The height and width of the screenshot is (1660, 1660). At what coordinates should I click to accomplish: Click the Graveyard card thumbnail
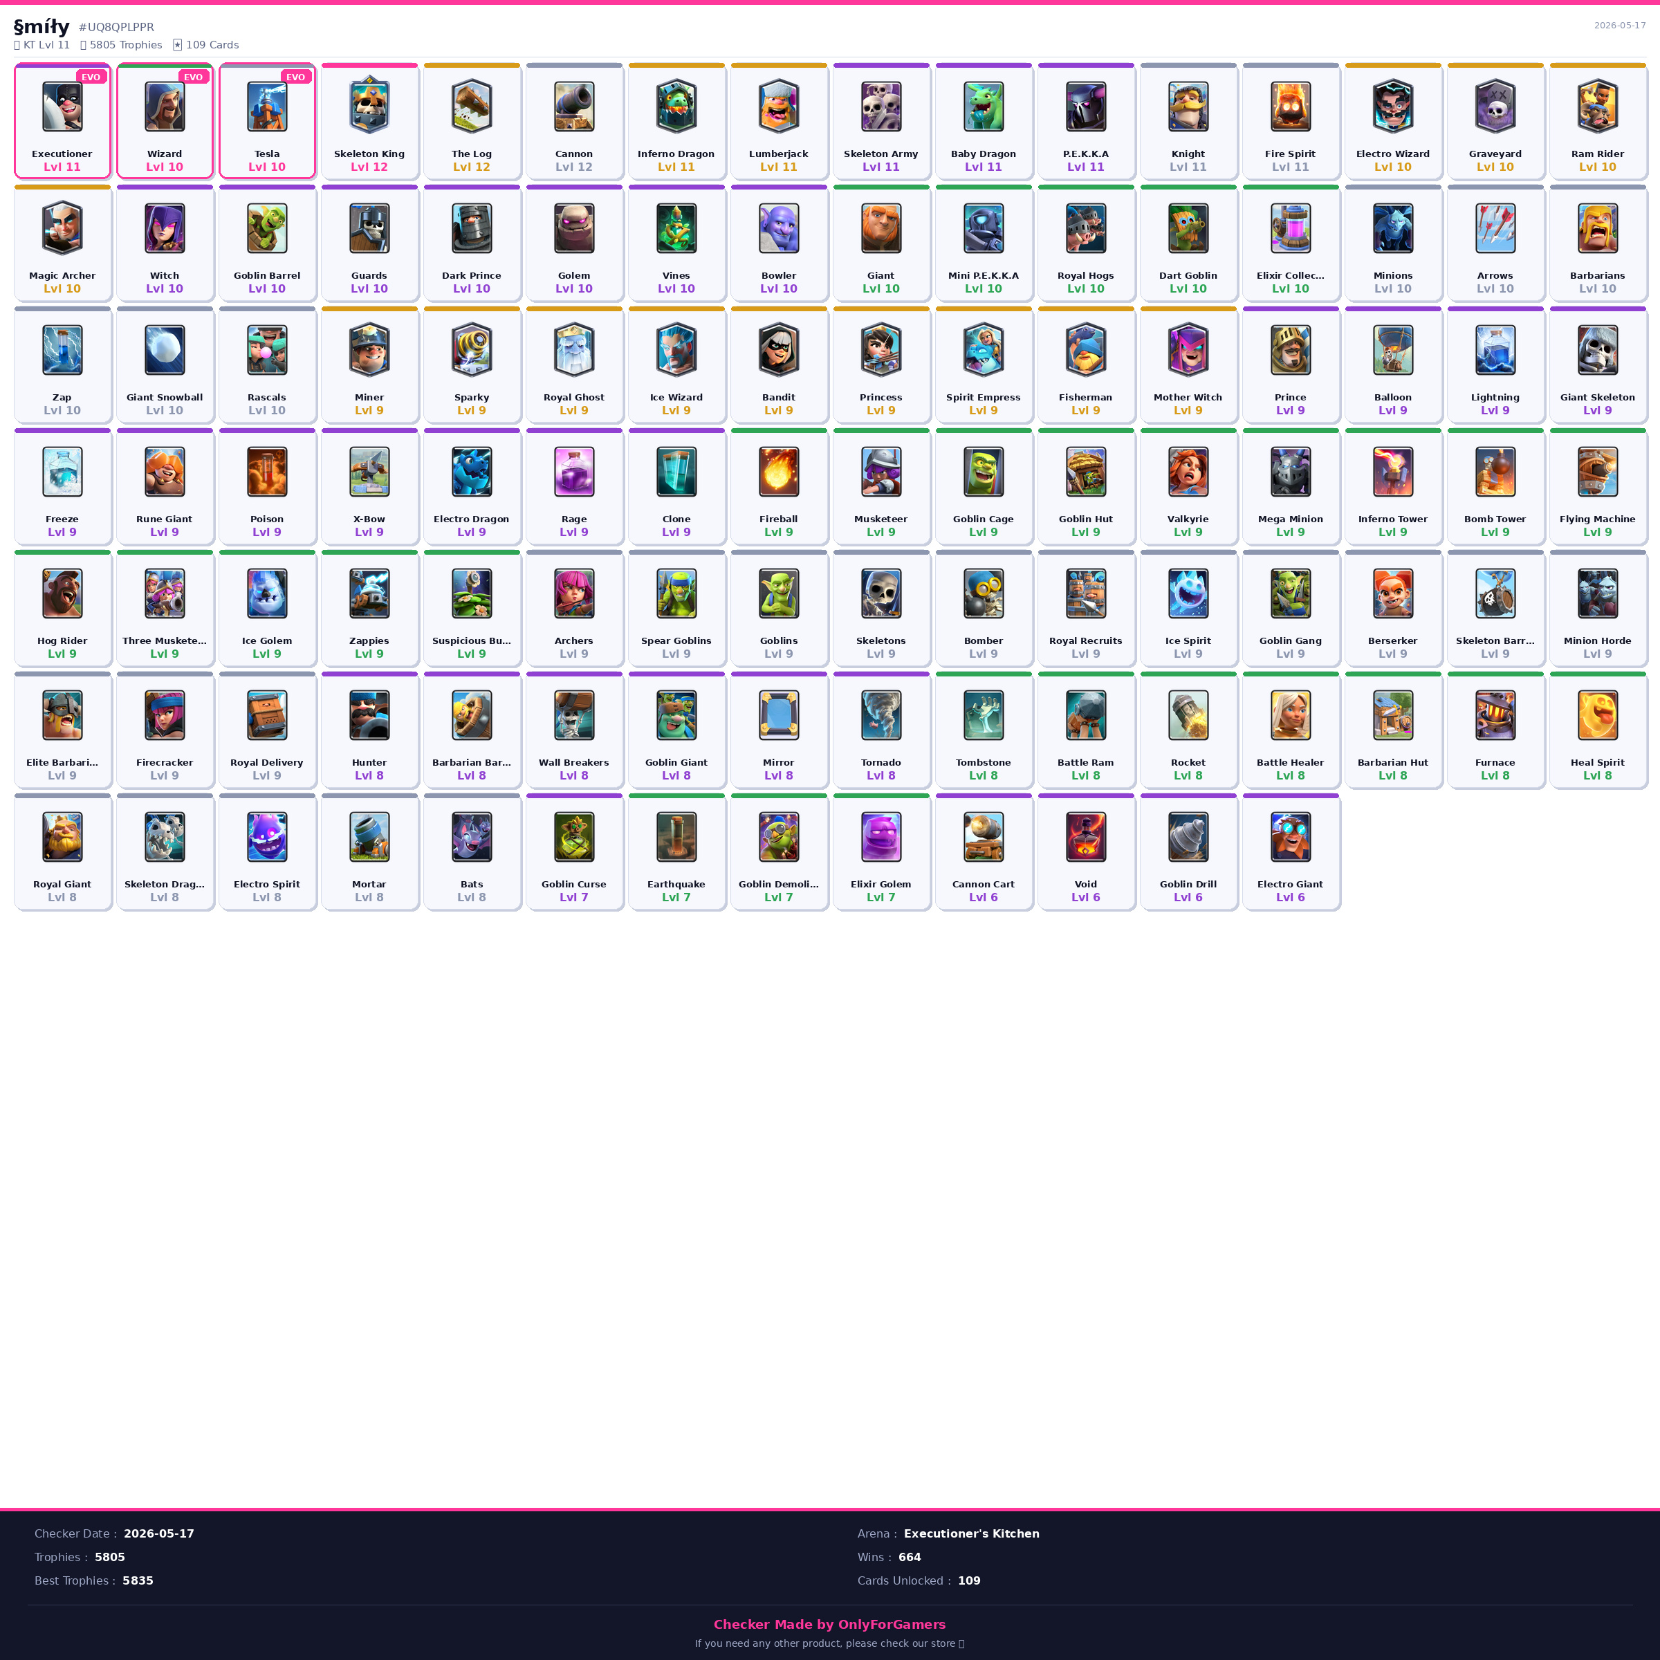coord(1495,107)
